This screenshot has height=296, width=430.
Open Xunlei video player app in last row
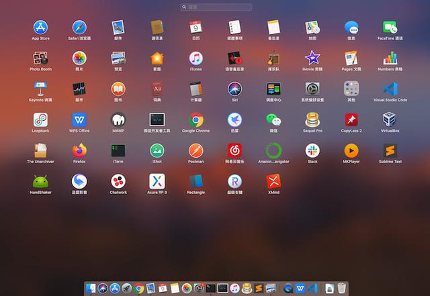pyautogui.click(x=79, y=181)
